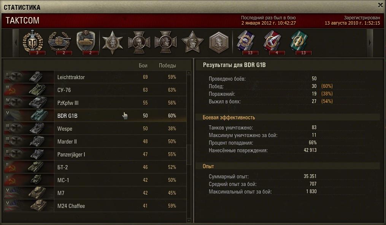The height and width of the screenshot is (225, 386).
Task: Select the first star-shaped hero medal
Action: tap(113, 42)
